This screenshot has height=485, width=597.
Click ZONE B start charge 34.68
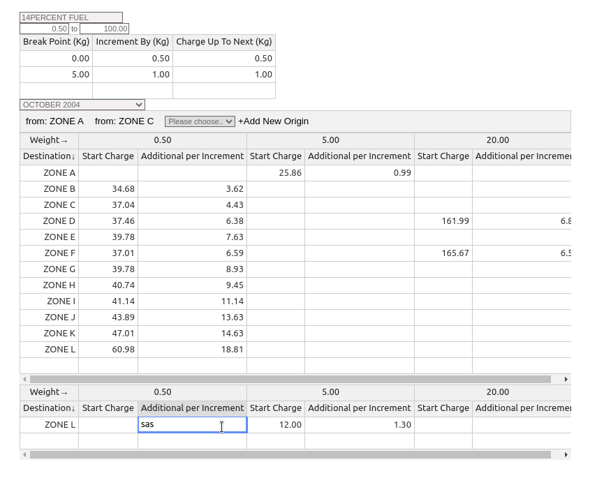coord(108,189)
